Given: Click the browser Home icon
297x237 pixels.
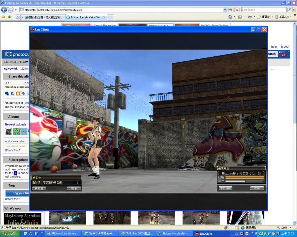Looking at the screenshot, I should 230,17.
